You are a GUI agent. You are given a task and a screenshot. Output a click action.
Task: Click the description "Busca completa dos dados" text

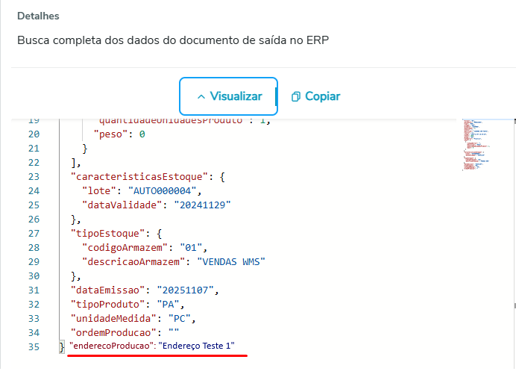pyautogui.click(x=173, y=40)
